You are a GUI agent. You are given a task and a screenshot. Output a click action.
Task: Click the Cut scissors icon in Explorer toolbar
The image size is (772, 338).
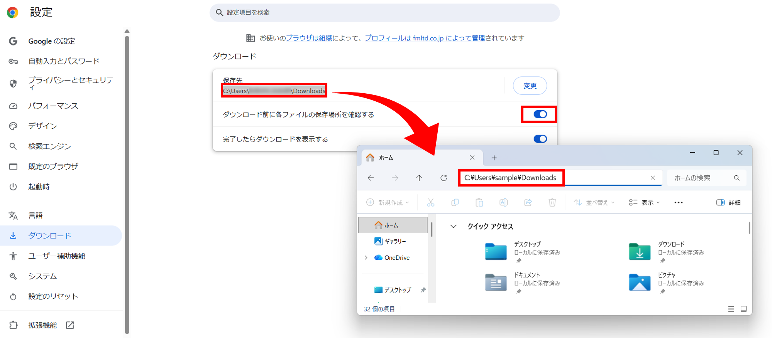click(431, 202)
